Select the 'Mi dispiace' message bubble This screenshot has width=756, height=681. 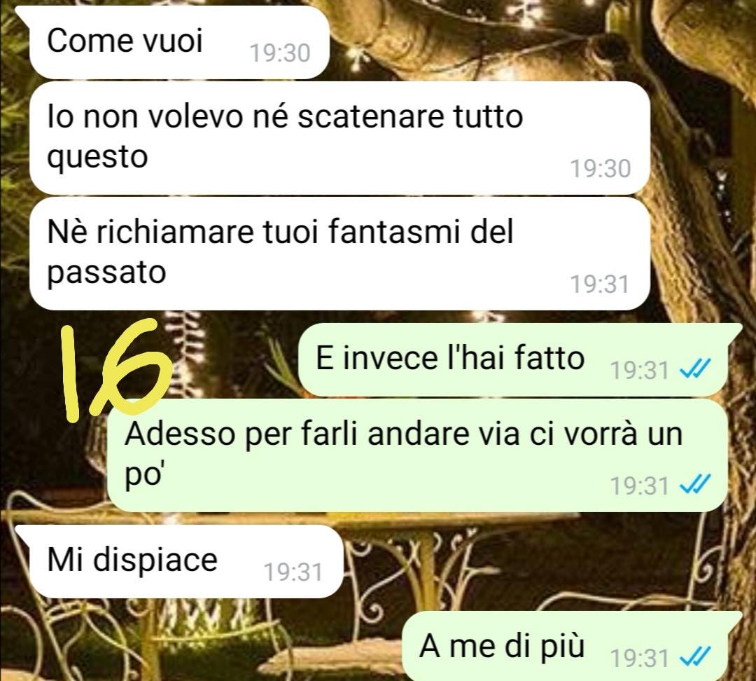point(185,561)
